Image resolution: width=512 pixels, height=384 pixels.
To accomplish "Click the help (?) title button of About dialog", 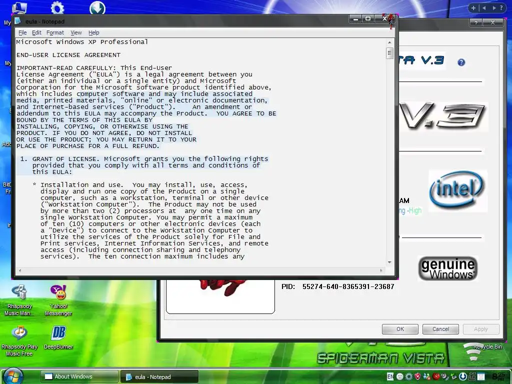I will pos(476,22).
